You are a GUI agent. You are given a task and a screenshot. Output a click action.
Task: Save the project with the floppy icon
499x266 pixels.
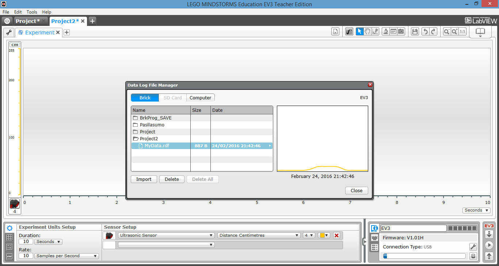coord(415,32)
